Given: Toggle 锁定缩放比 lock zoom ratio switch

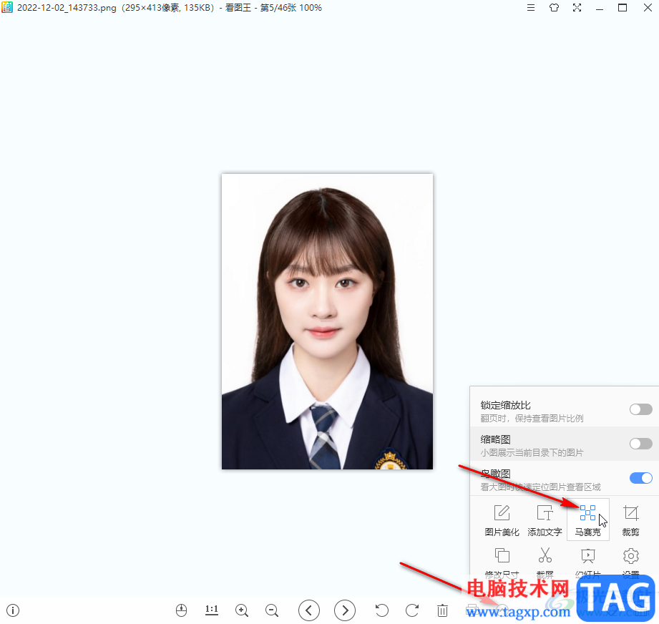Looking at the screenshot, I should pos(640,409).
